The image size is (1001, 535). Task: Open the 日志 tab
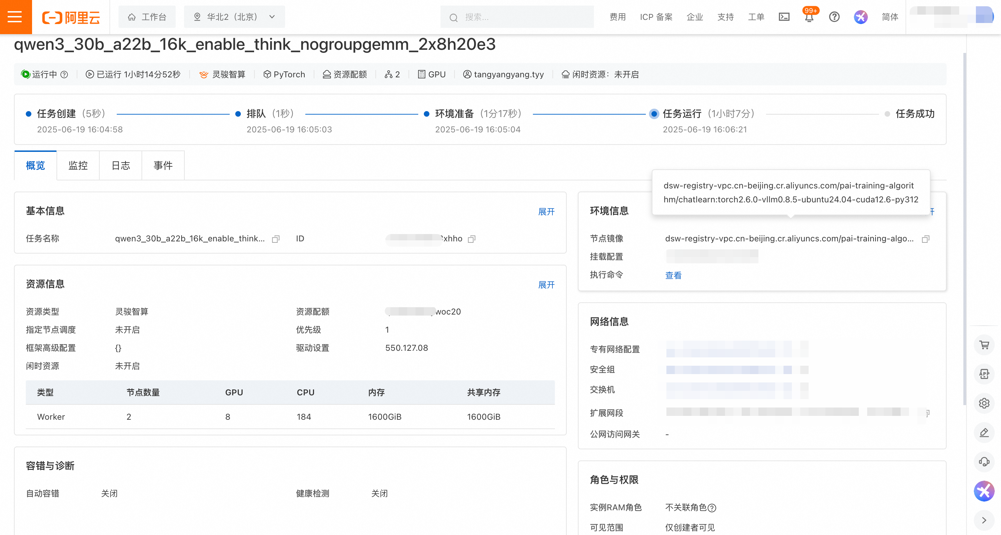pyautogui.click(x=121, y=165)
